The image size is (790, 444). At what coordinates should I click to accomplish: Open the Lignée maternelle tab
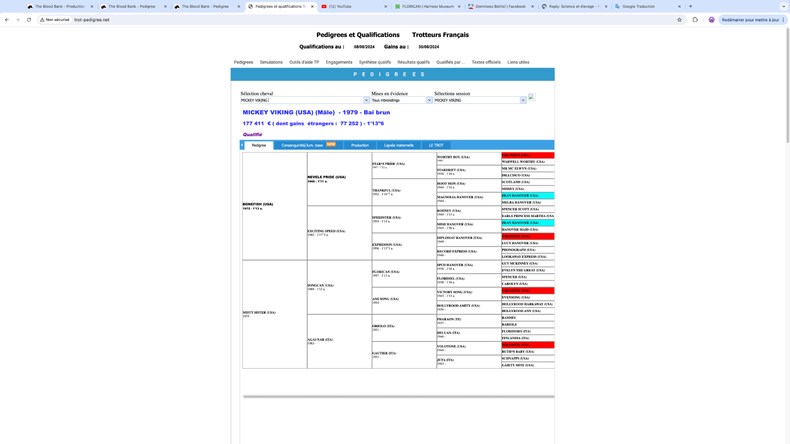coord(399,145)
